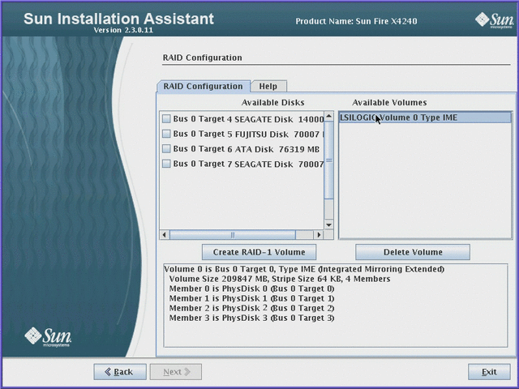Click 'Member 0 is PhysDisk 0' line
Image resolution: width=519 pixels, height=389 pixels.
click(x=252, y=289)
